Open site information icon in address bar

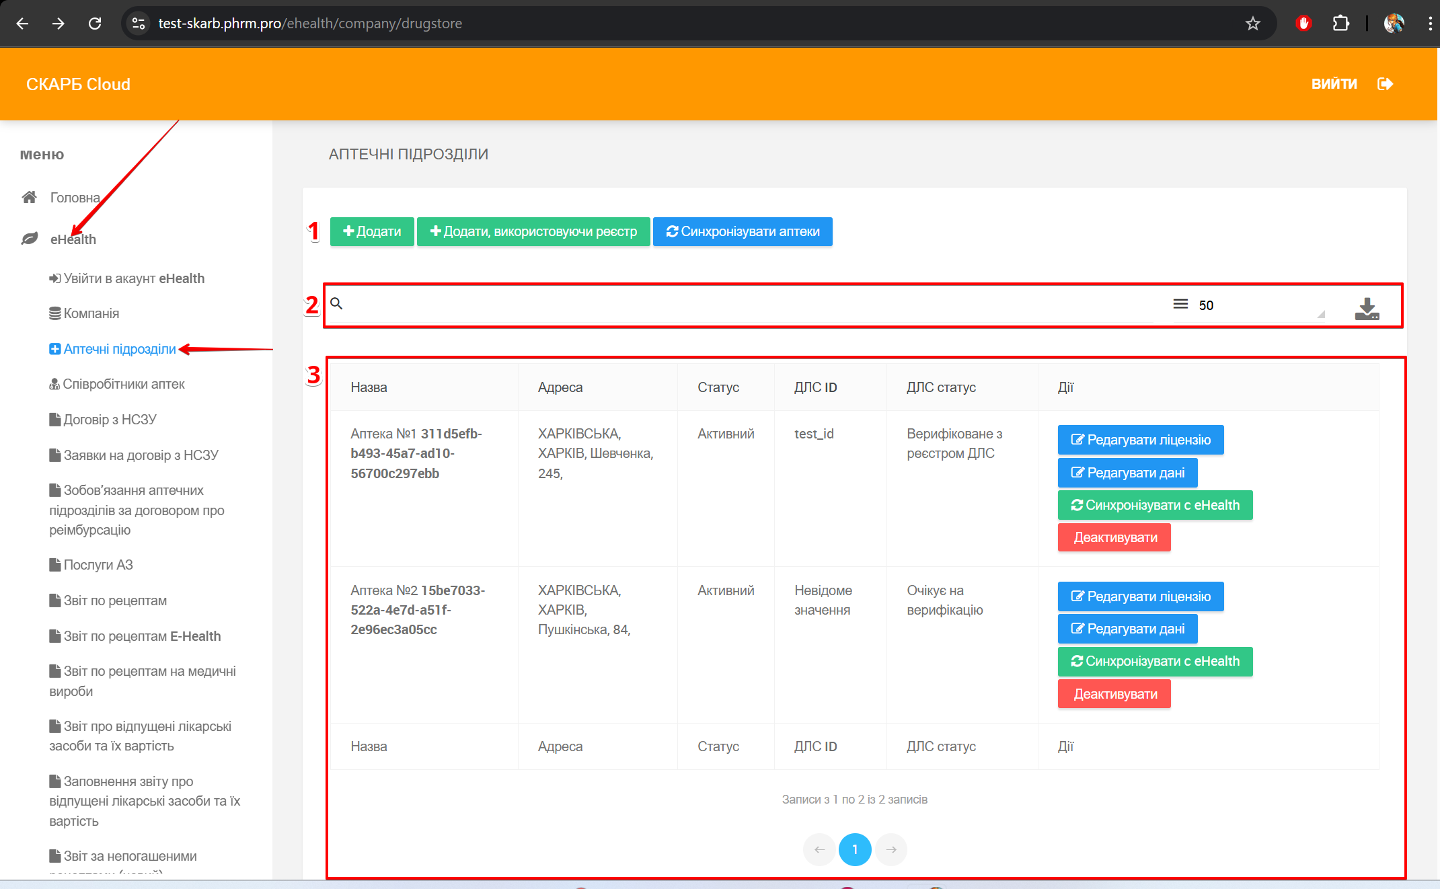[x=139, y=24]
